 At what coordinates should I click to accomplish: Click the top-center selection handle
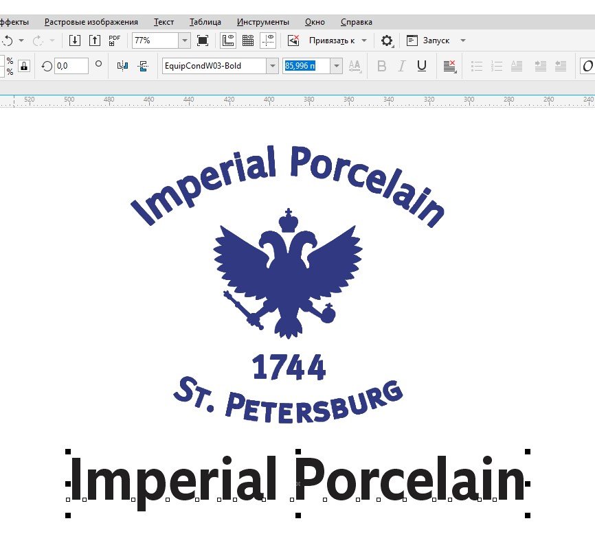[x=298, y=452]
